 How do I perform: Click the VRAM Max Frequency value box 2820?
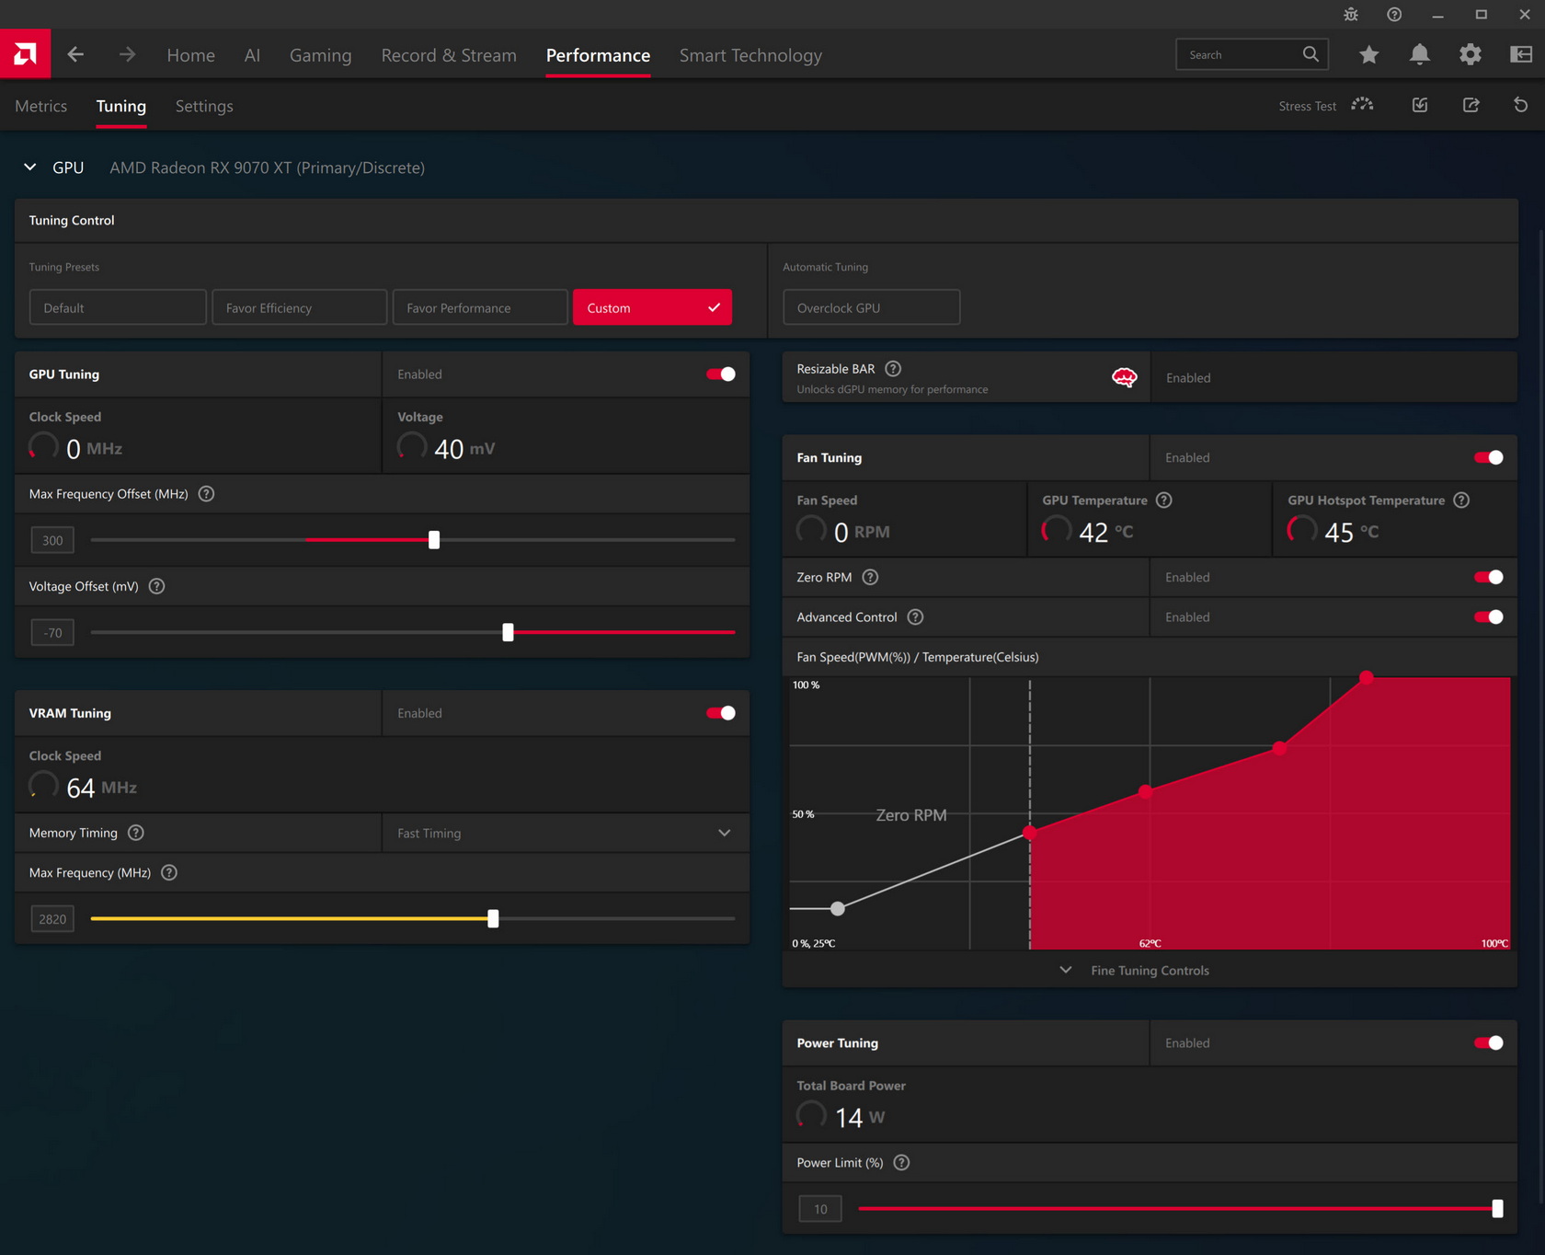point(52,918)
